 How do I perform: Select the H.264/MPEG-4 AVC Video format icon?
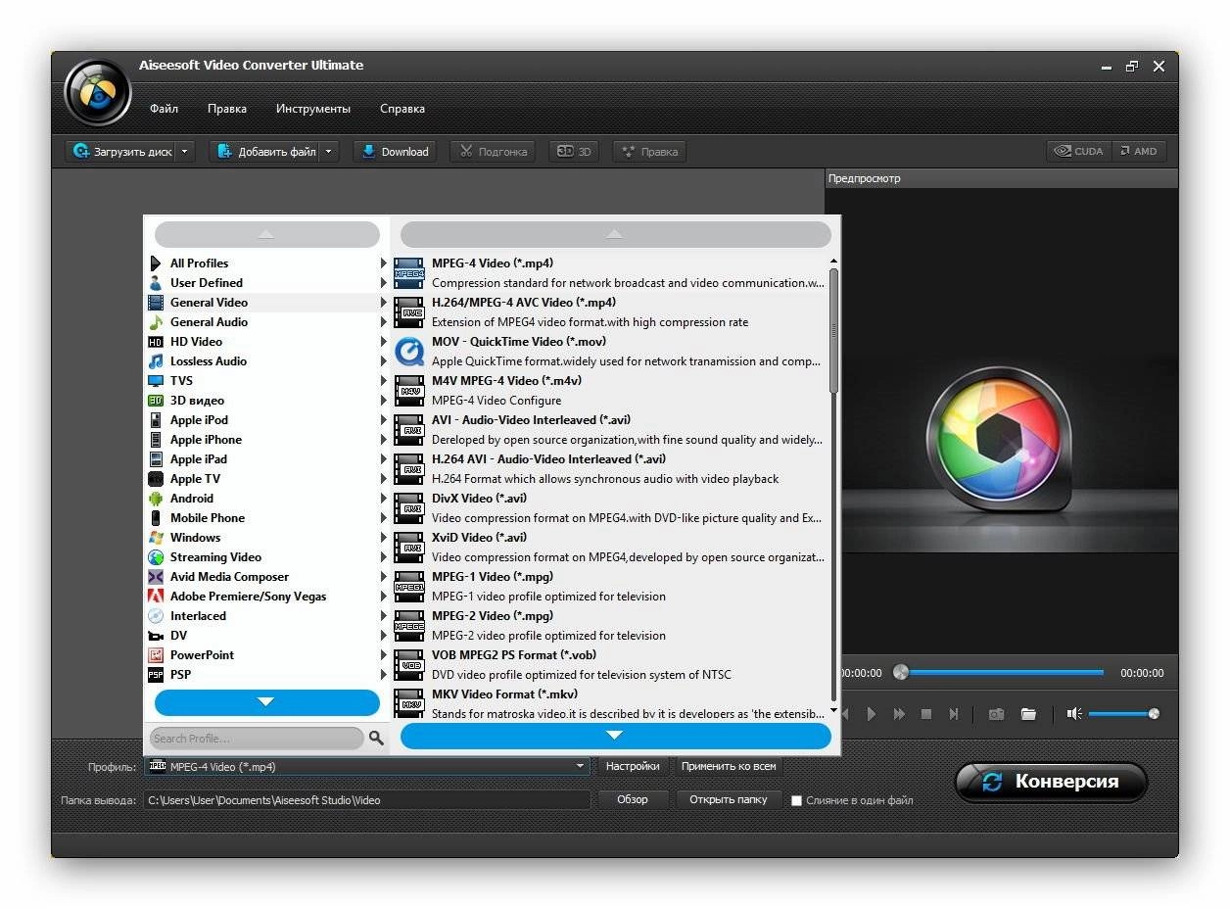[x=408, y=312]
